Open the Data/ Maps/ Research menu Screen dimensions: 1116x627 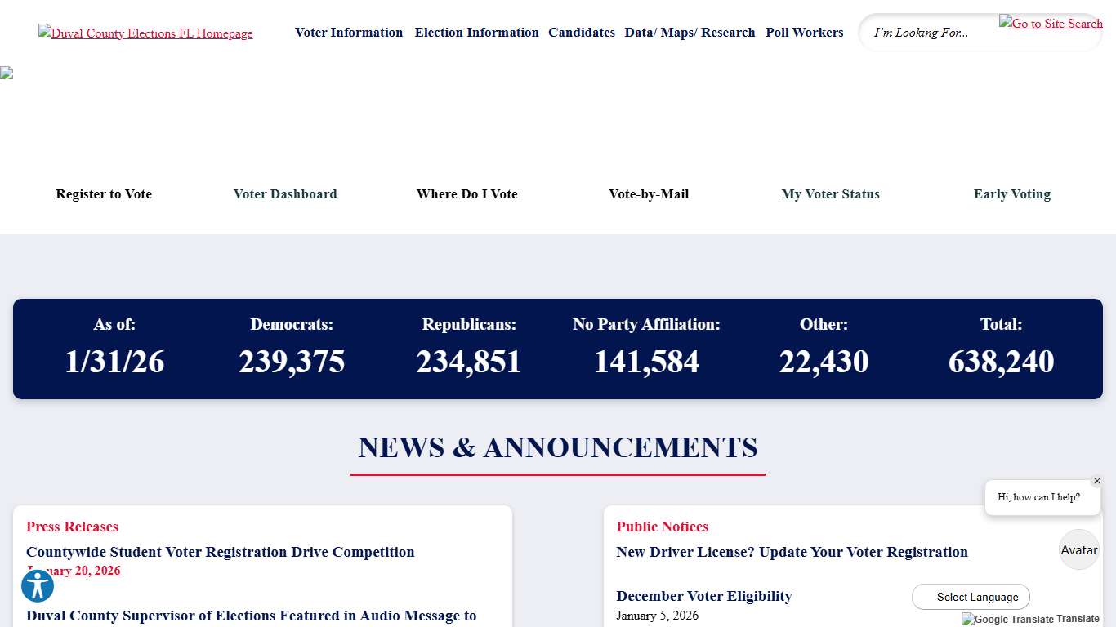(x=690, y=33)
